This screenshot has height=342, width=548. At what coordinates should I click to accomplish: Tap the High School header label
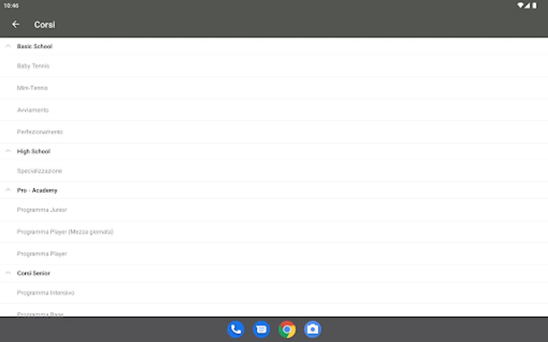(x=33, y=151)
